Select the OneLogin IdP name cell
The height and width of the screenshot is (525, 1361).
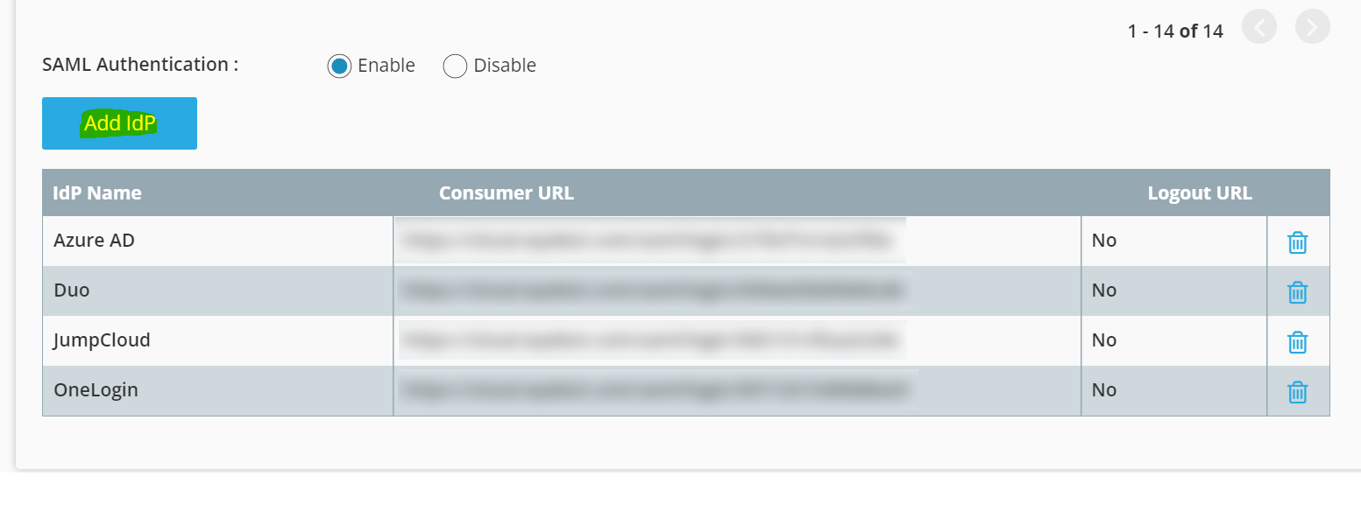coord(217,390)
